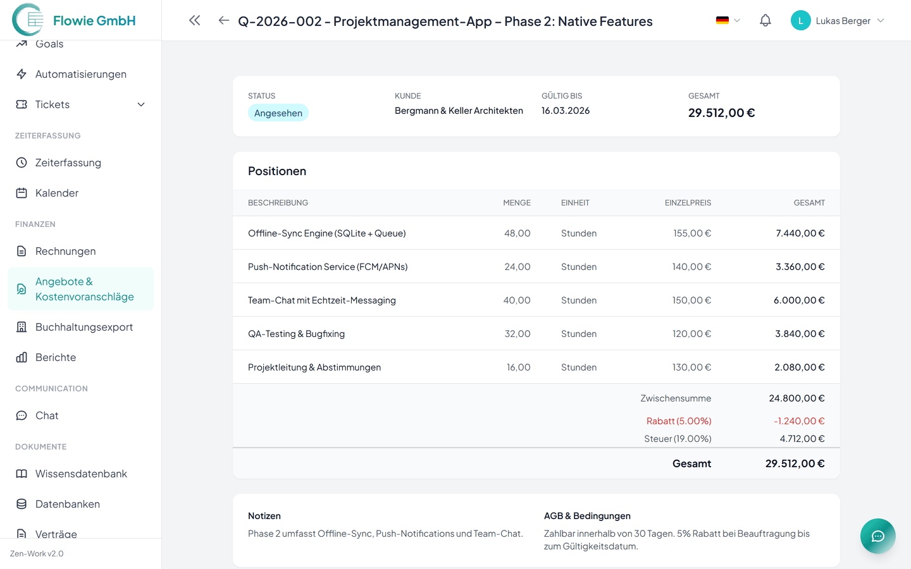Viewport: 911px width, 569px height.
Task: Click the Datenbanken database icon
Action: click(x=22, y=504)
